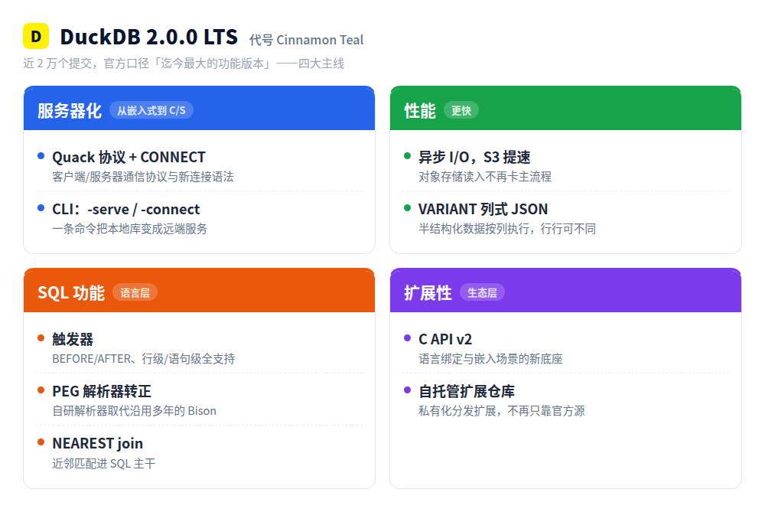Image resolution: width=765 pixels, height=512 pixels.
Task: Click orange bullet beside PEG 解析器转正
Action: tap(41, 390)
